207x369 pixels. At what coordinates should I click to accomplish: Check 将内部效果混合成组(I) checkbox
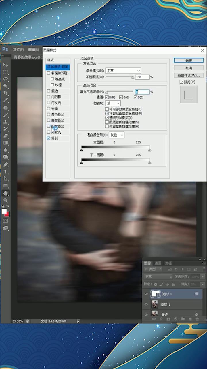point(107,109)
